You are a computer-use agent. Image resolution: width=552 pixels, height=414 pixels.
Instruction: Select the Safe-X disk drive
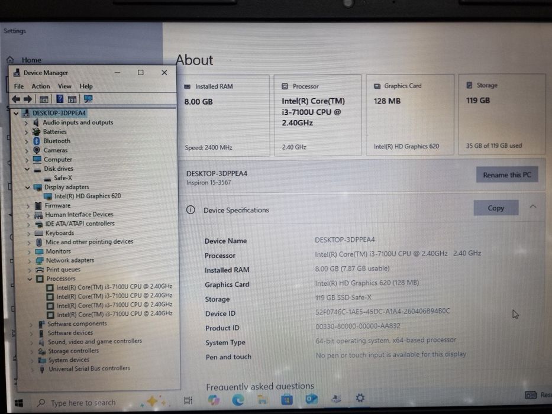pos(63,178)
